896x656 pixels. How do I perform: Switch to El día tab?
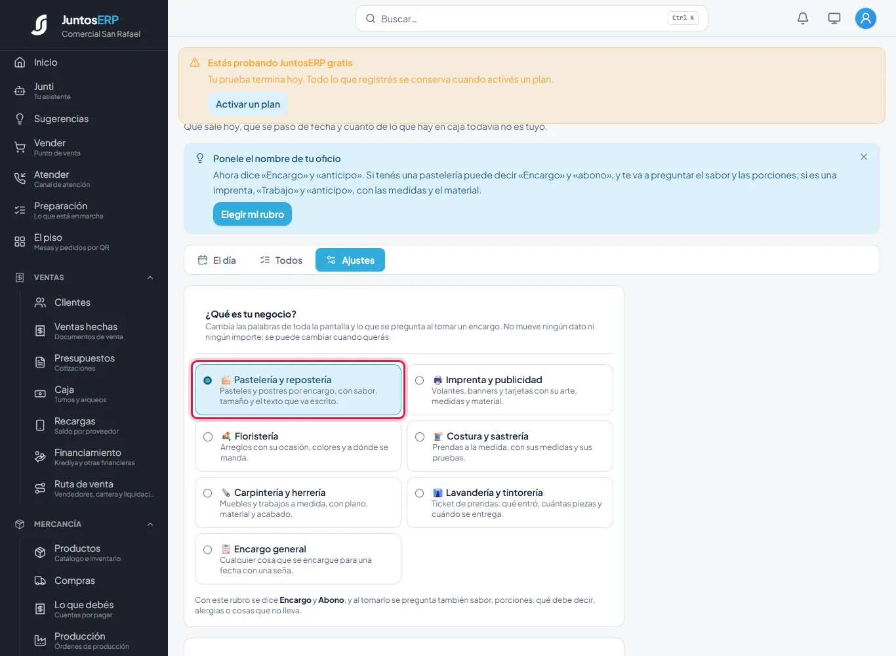[217, 260]
